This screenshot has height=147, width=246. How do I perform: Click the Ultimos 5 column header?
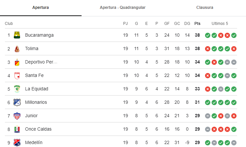(x=220, y=24)
